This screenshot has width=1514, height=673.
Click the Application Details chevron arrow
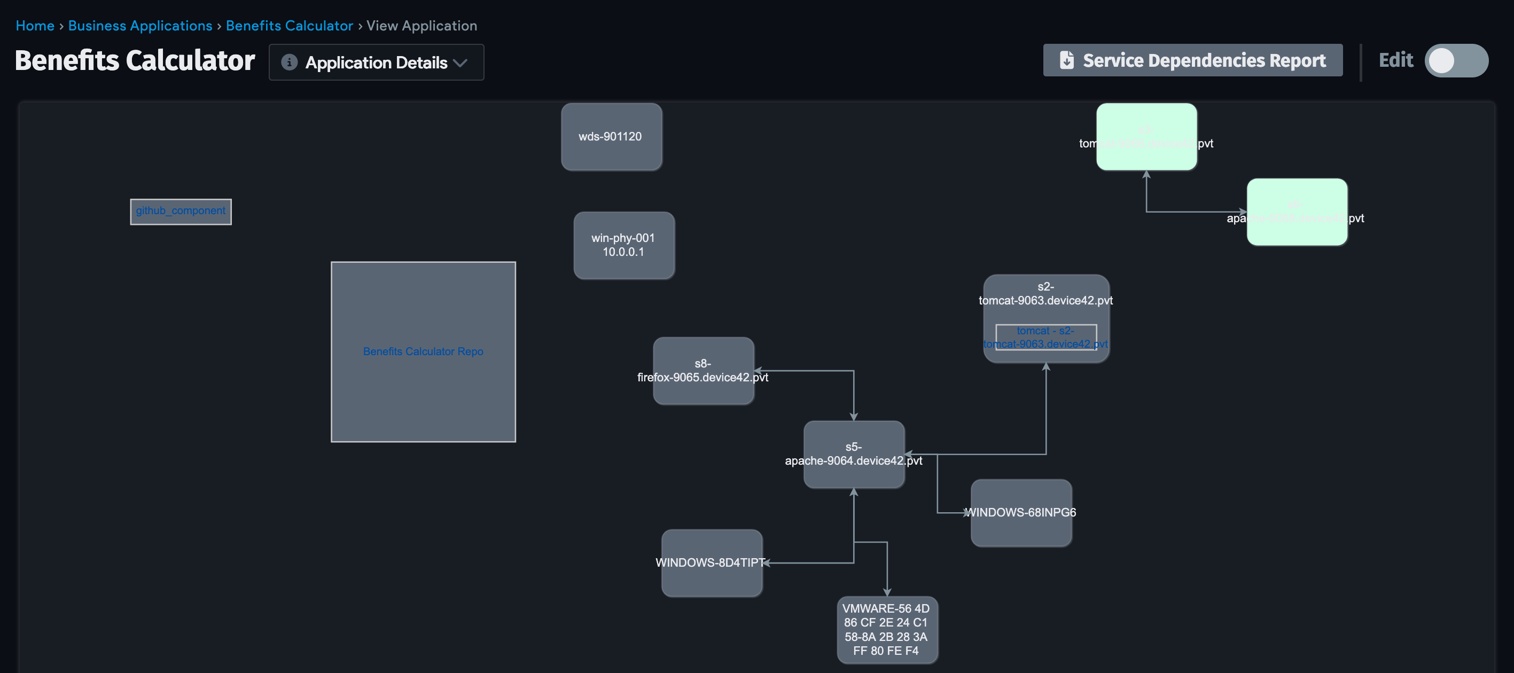pos(461,62)
